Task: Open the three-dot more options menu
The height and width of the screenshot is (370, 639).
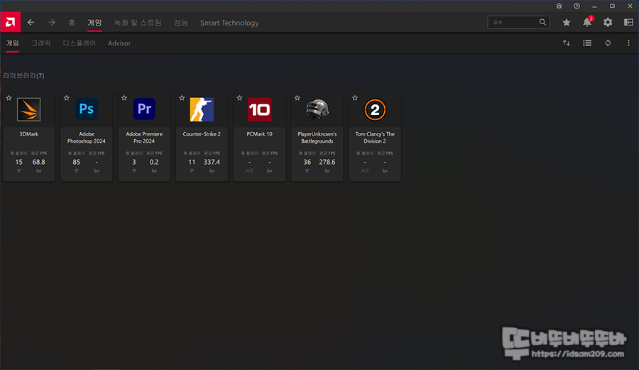Action: 628,43
